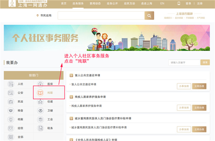Open the 残联 department icon
Screen dimensions: 215x141
40,93
